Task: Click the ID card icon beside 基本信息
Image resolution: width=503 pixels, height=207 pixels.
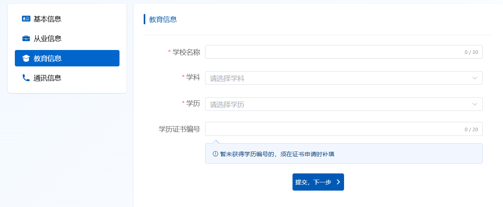Action: tap(26, 19)
